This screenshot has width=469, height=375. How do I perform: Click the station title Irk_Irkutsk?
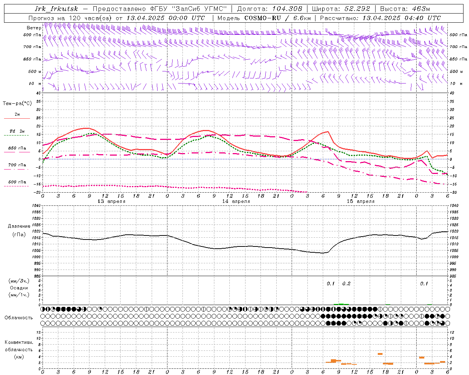(56, 9)
